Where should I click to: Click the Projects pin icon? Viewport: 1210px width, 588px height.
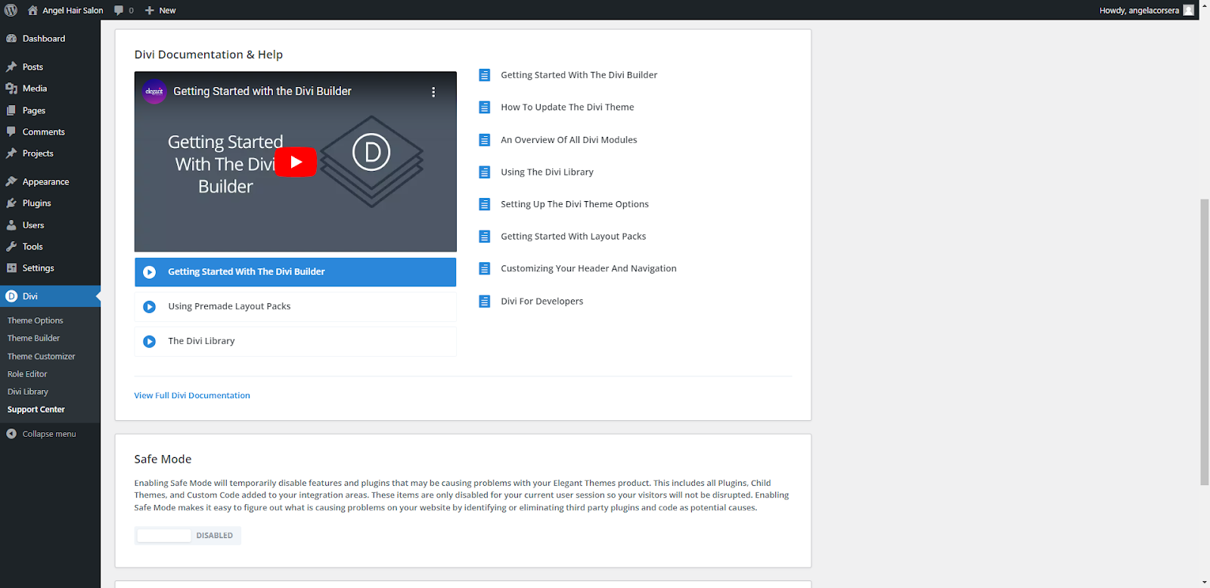coord(11,153)
